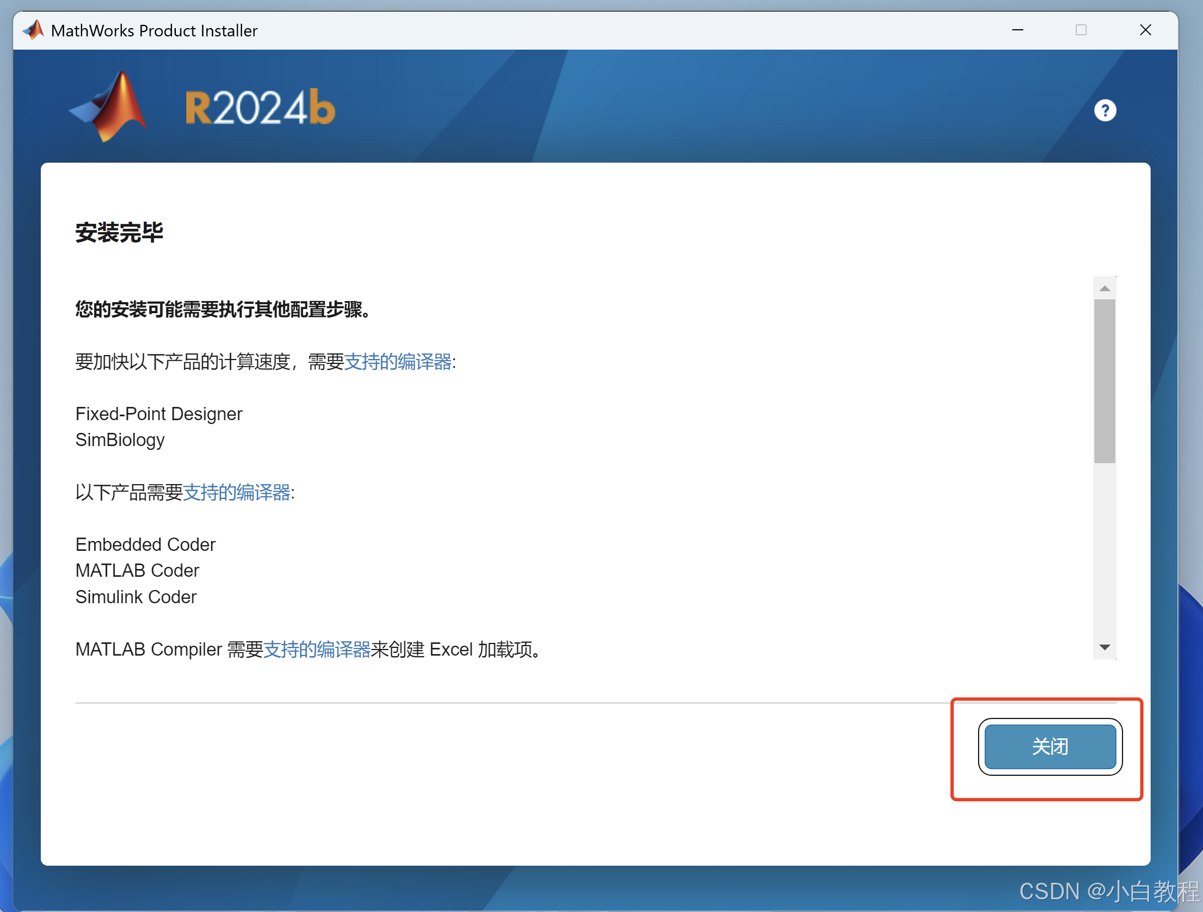Click the Simulink Coder entry
The image size is (1203, 912).
click(136, 597)
